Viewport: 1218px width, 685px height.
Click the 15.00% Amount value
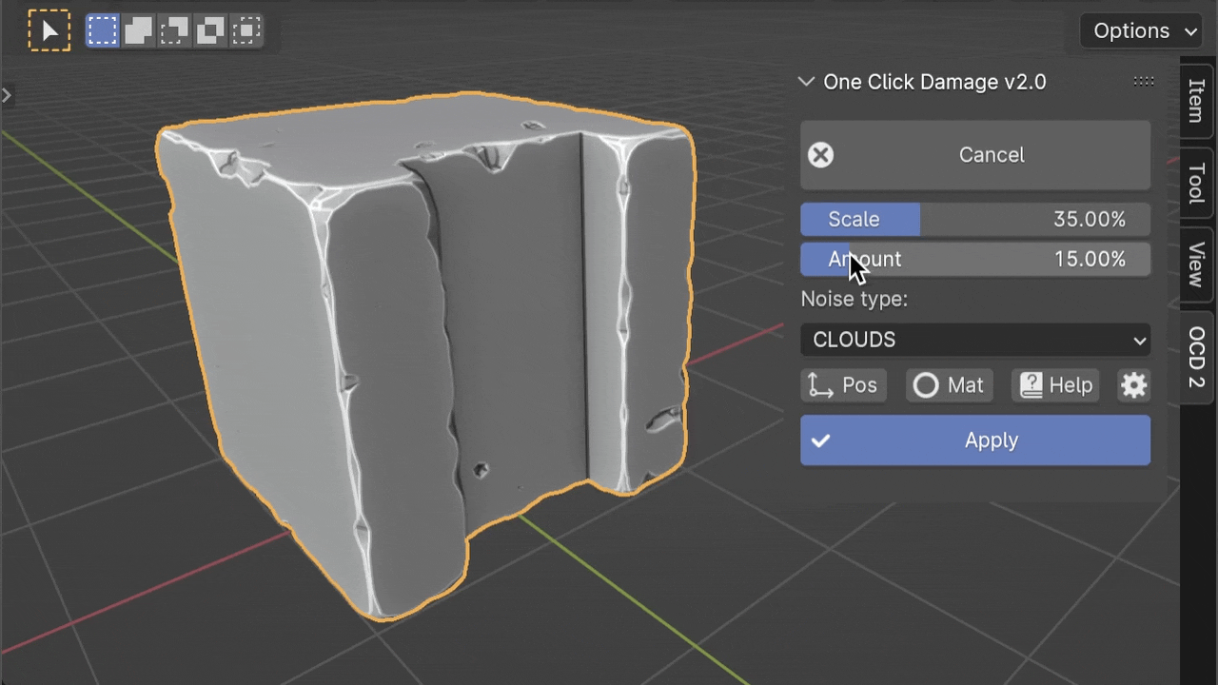coord(1090,259)
